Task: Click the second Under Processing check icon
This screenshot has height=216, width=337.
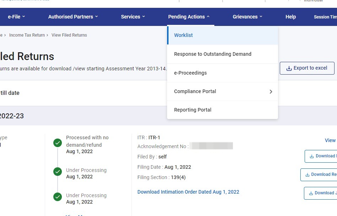Action: [58, 172]
